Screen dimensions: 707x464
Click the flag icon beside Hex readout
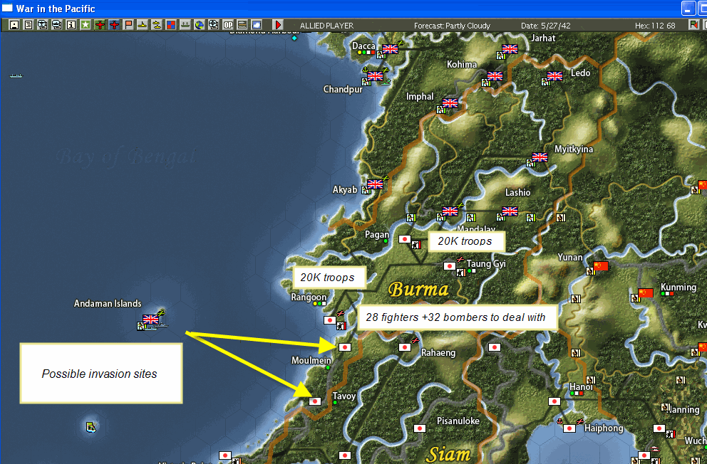693,25
